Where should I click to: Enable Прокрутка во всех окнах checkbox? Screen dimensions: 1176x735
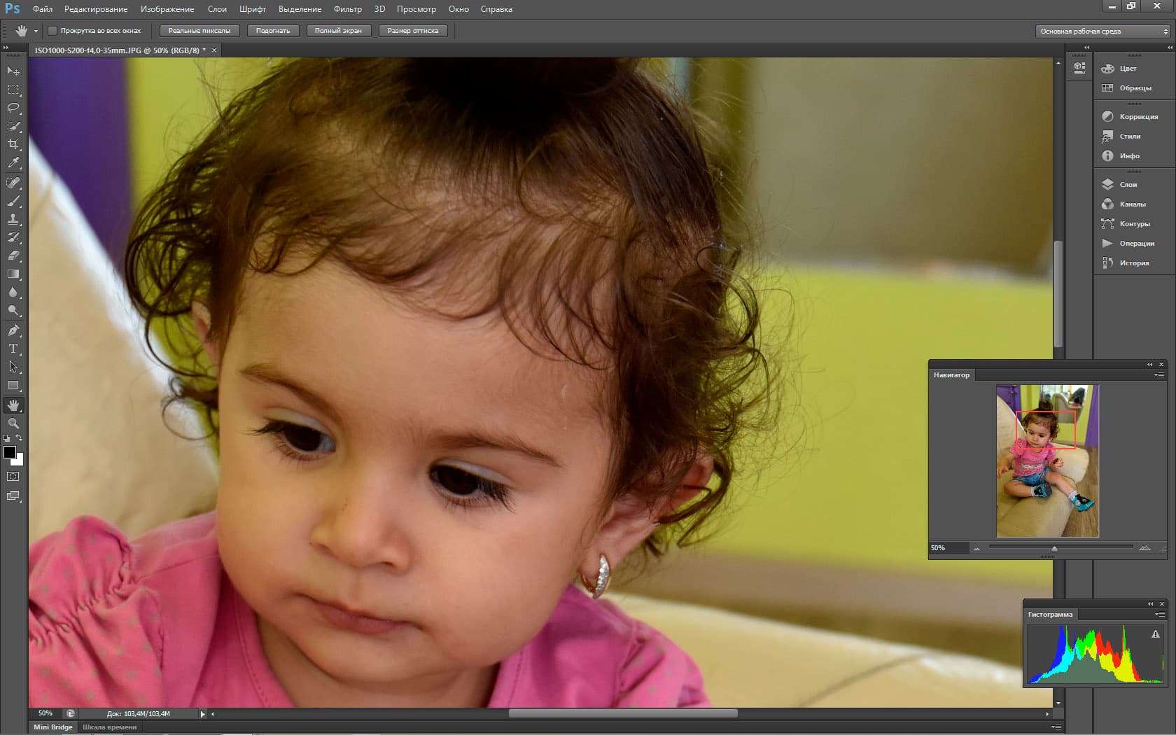52,31
